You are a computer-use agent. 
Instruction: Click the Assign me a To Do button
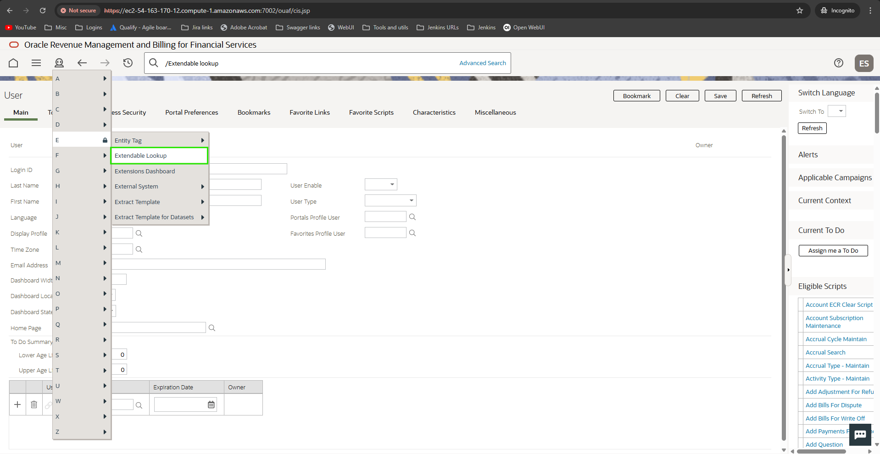pos(833,251)
